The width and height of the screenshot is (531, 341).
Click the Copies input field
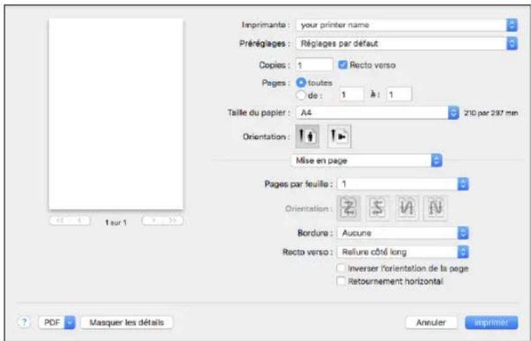click(314, 65)
